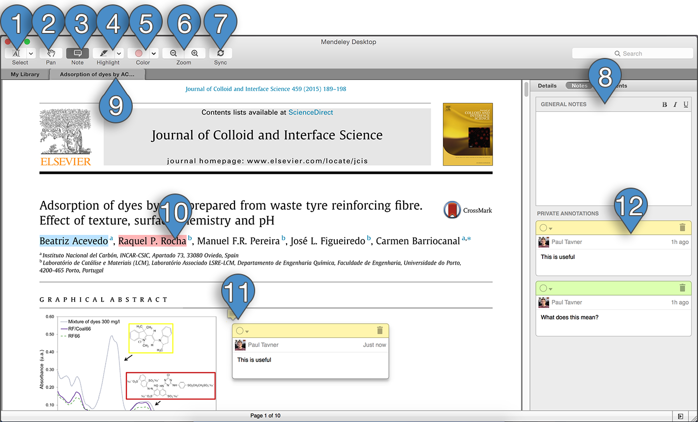Open the Details tab in sidebar
Viewport: 698px width, 422px height.
(x=547, y=85)
